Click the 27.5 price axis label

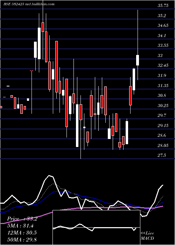(162, 155)
